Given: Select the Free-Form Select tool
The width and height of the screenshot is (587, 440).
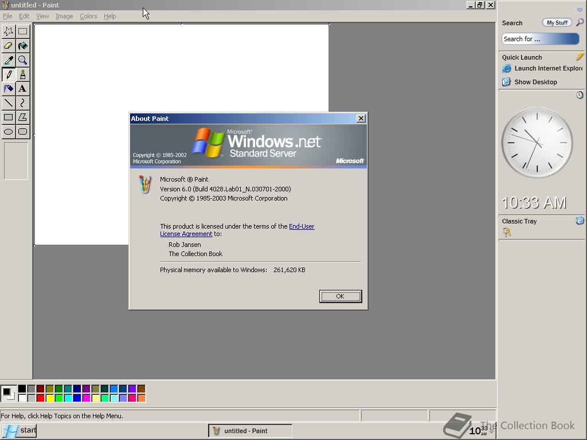Looking at the screenshot, I should (x=9, y=32).
